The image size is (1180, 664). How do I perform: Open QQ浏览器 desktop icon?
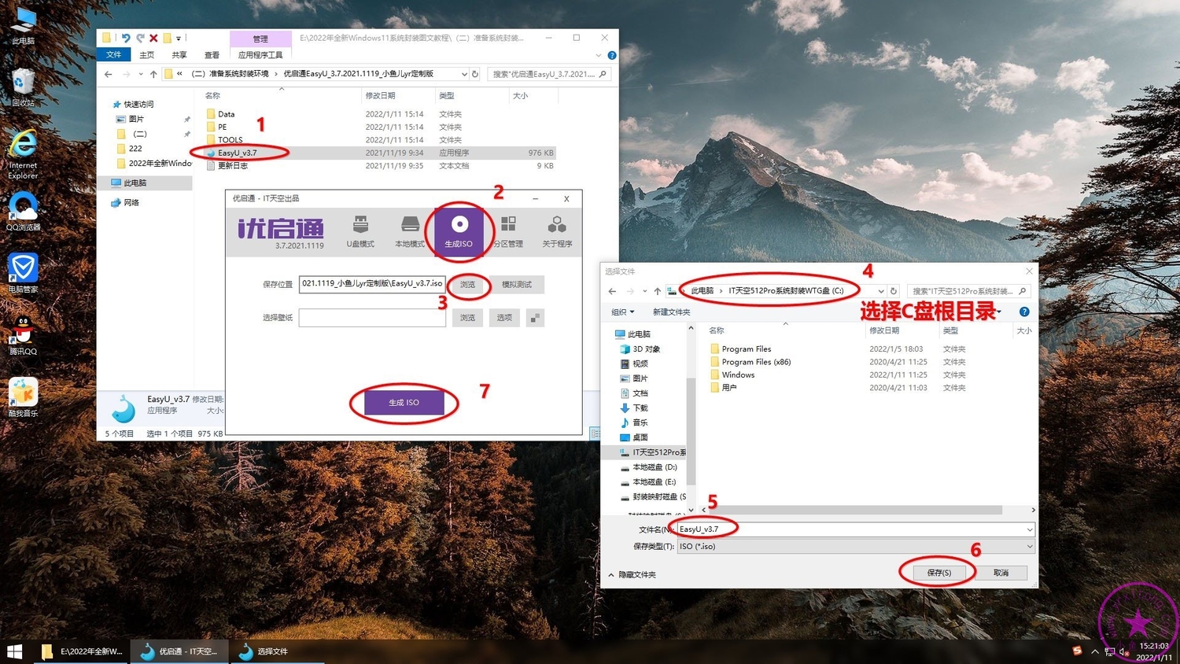click(23, 212)
